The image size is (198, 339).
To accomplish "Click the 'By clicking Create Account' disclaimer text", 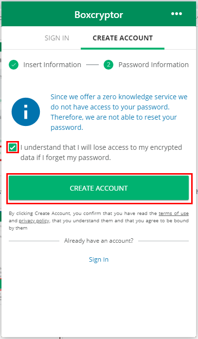I will (x=99, y=220).
